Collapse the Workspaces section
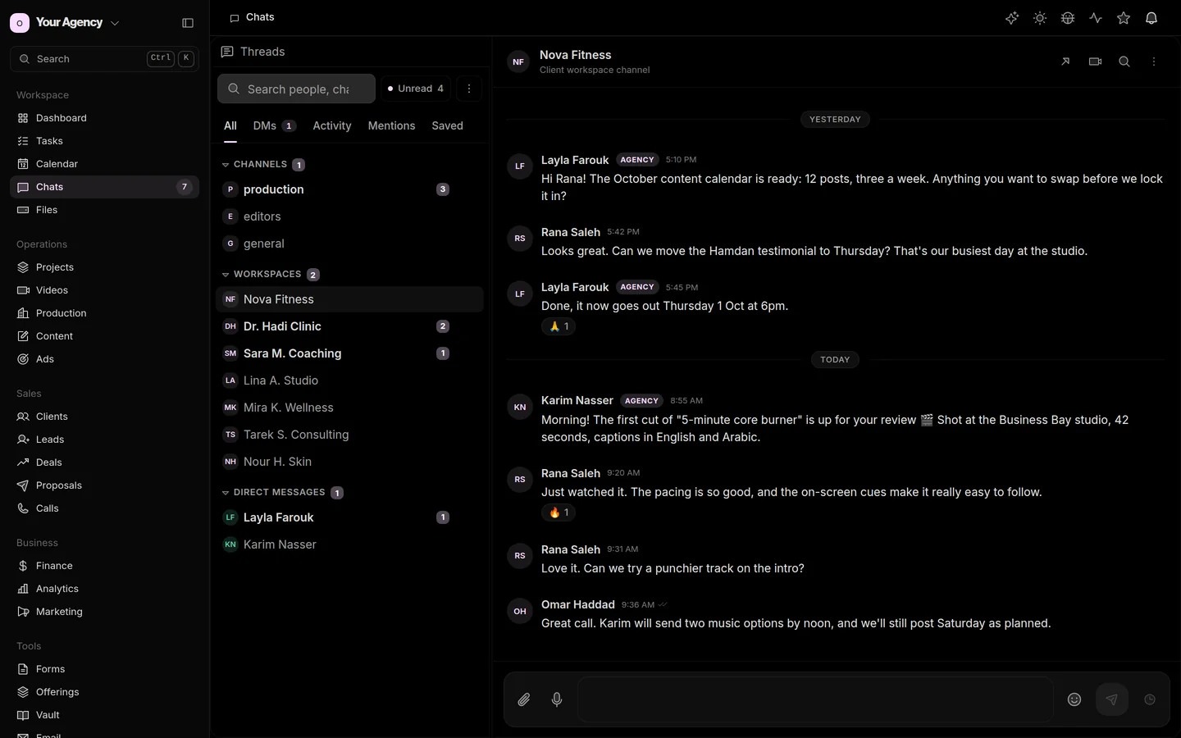 pyautogui.click(x=271, y=275)
